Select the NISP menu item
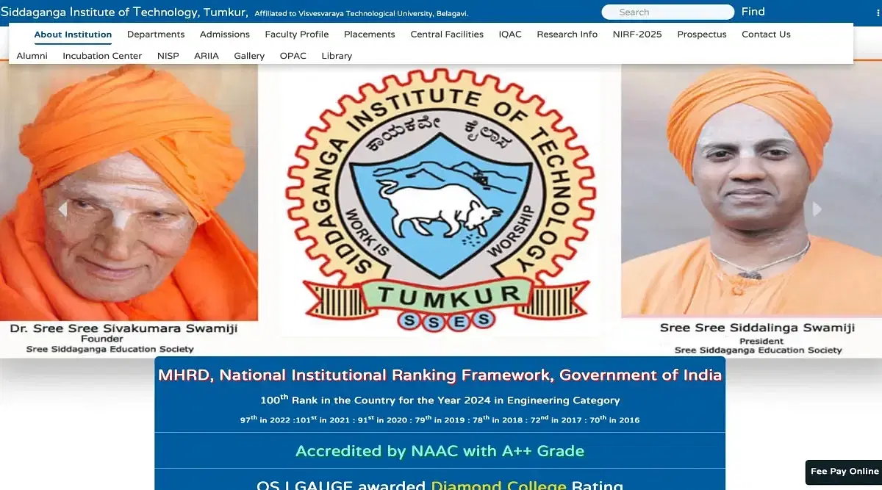The height and width of the screenshot is (490, 882). click(x=168, y=56)
